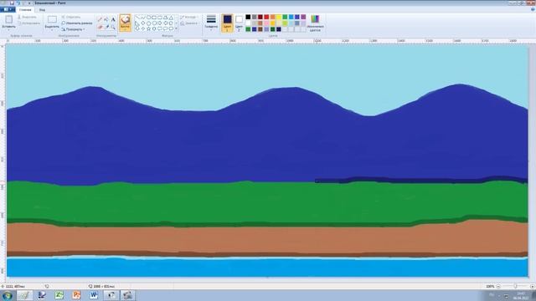Screen dimensions: 536x301
Task: Click the Paste (Вставить) clipboard icon
Action: tap(9, 20)
